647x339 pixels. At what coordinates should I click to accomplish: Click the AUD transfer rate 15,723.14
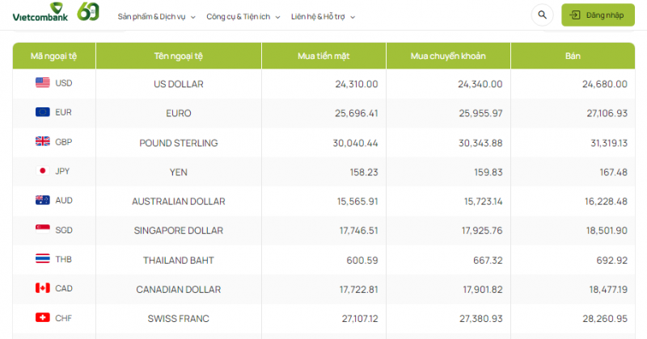tap(484, 202)
